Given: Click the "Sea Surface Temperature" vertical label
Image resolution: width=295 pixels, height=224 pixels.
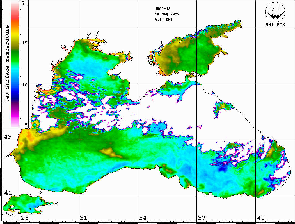Looking at the screenshot, I should (7, 64).
